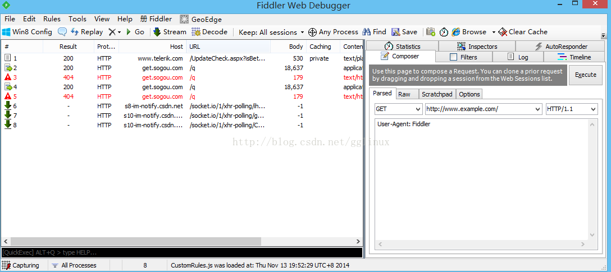This screenshot has height=272, width=611.
Task: Click the Remove sessions X icon
Action: 112,32
